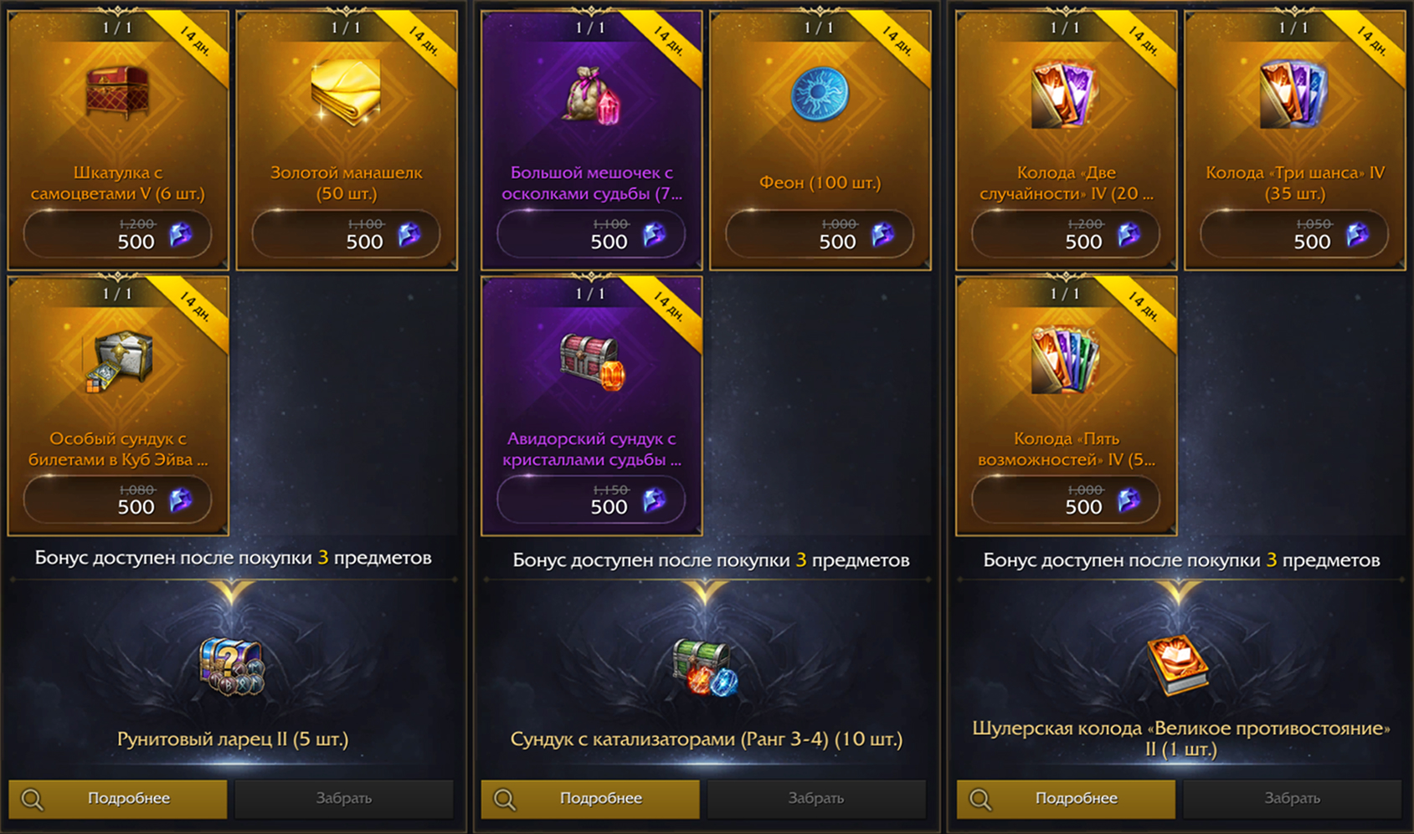The width and height of the screenshot is (1414, 834).
Task: Buy Шкатулка с самоцветами V for 500
Action: pyautogui.click(x=117, y=234)
